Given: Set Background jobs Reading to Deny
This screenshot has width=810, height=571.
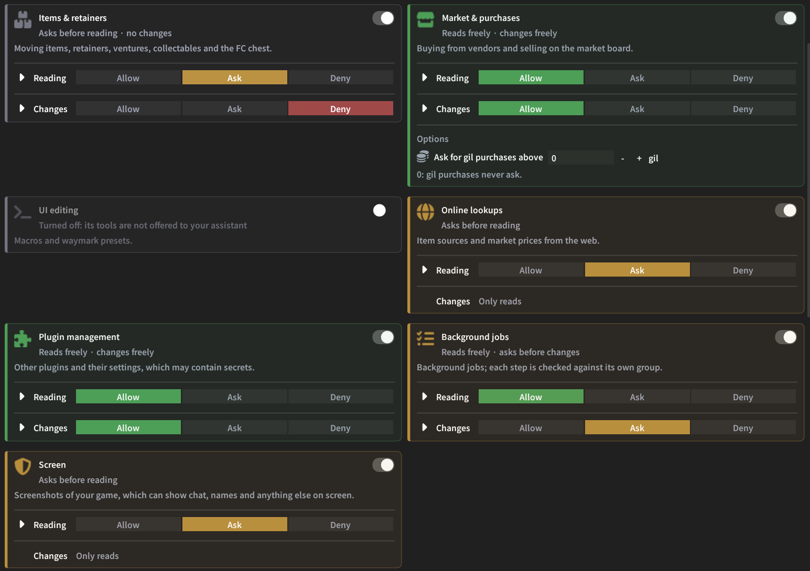Looking at the screenshot, I should click(x=743, y=397).
